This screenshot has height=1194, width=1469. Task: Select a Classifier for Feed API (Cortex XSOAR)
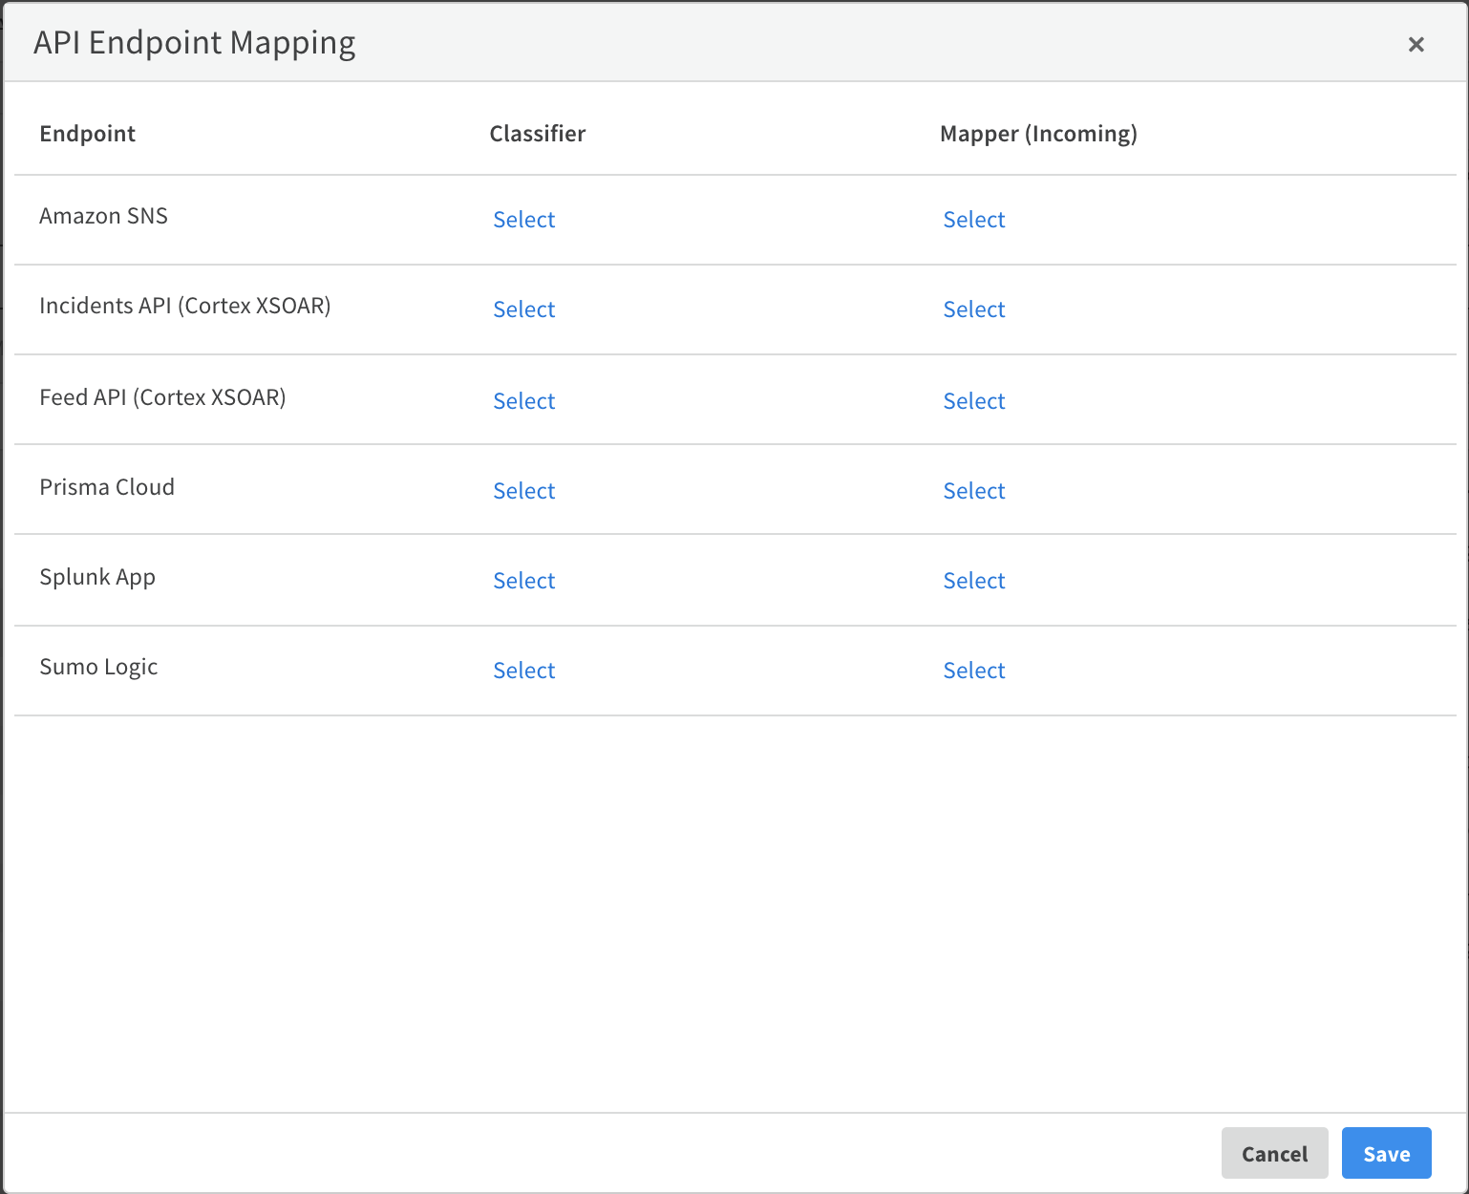[x=523, y=400]
